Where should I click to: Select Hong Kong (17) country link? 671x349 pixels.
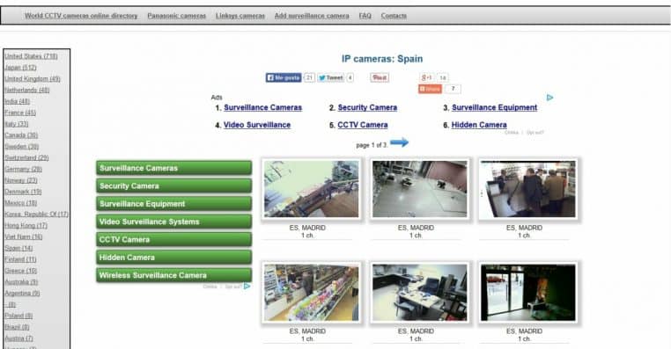[26, 226]
